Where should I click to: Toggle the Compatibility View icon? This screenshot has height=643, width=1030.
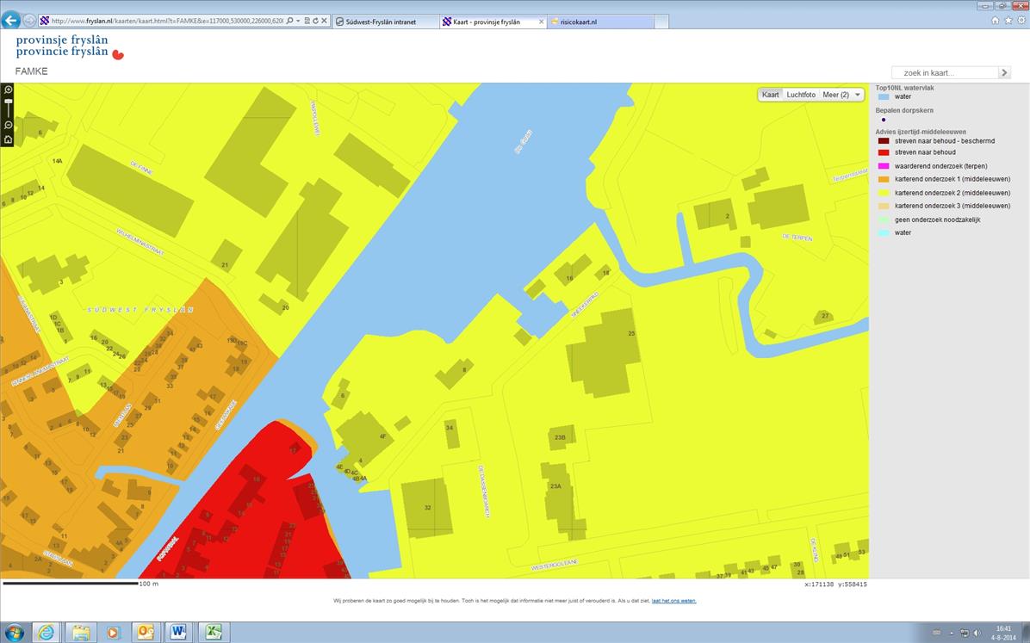point(307,21)
